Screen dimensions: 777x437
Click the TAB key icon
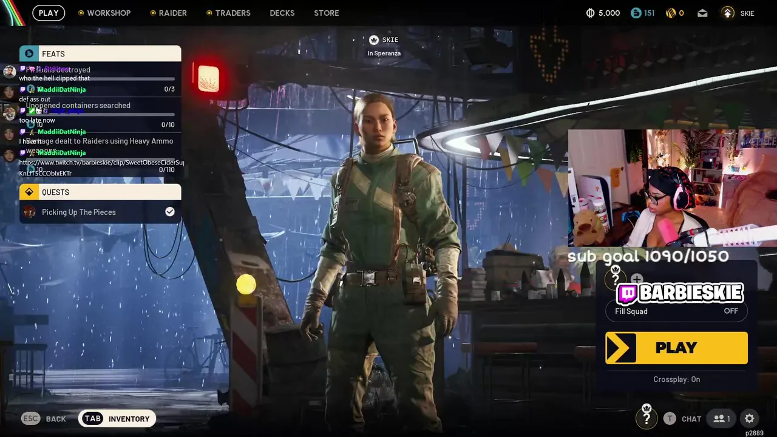[92, 418]
